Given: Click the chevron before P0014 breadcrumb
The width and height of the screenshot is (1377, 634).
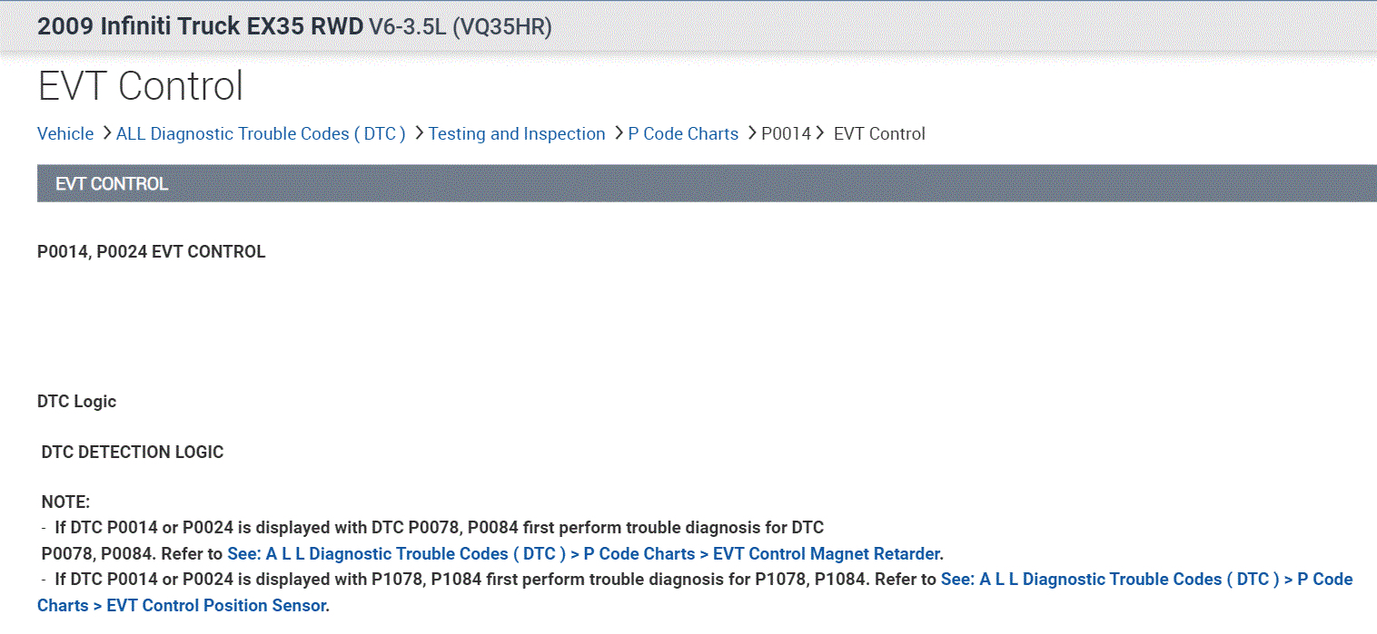Looking at the screenshot, I should 751,134.
